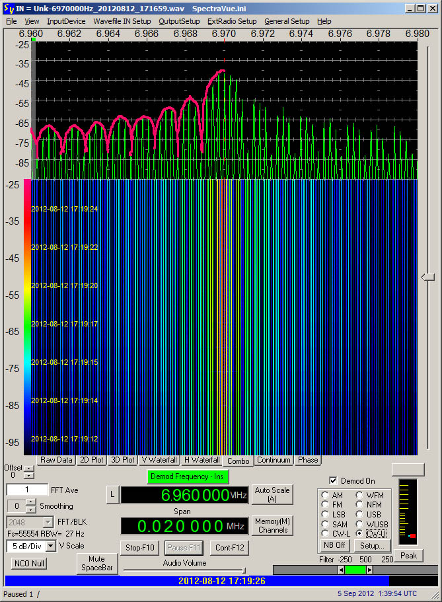Switch to the 3D Plot tab

[x=122, y=460]
